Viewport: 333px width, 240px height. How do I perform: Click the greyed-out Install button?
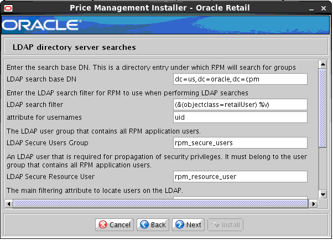[225, 224]
